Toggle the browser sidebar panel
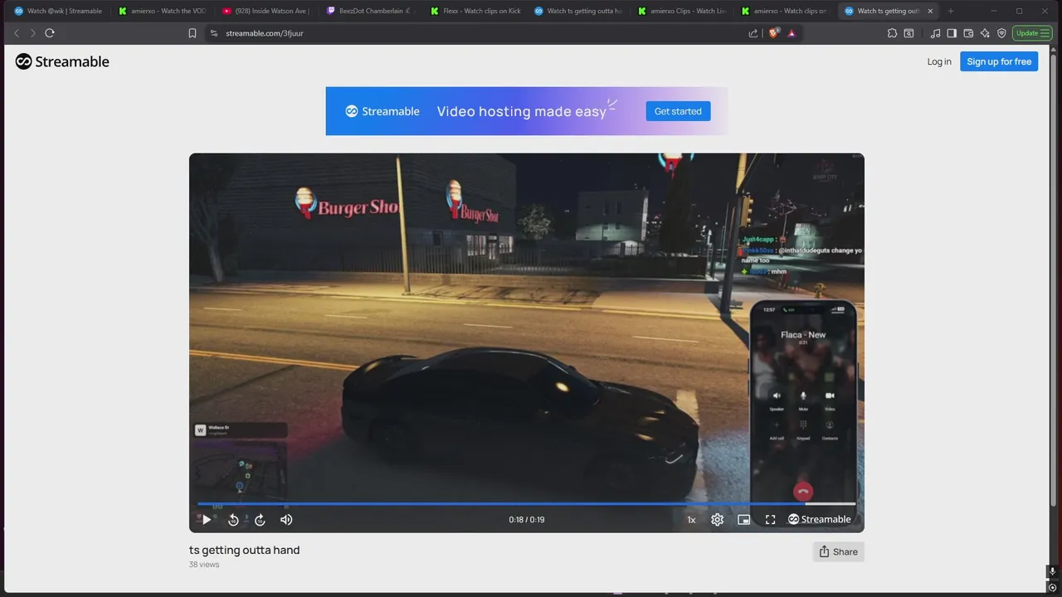 pyautogui.click(x=952, y=33)
